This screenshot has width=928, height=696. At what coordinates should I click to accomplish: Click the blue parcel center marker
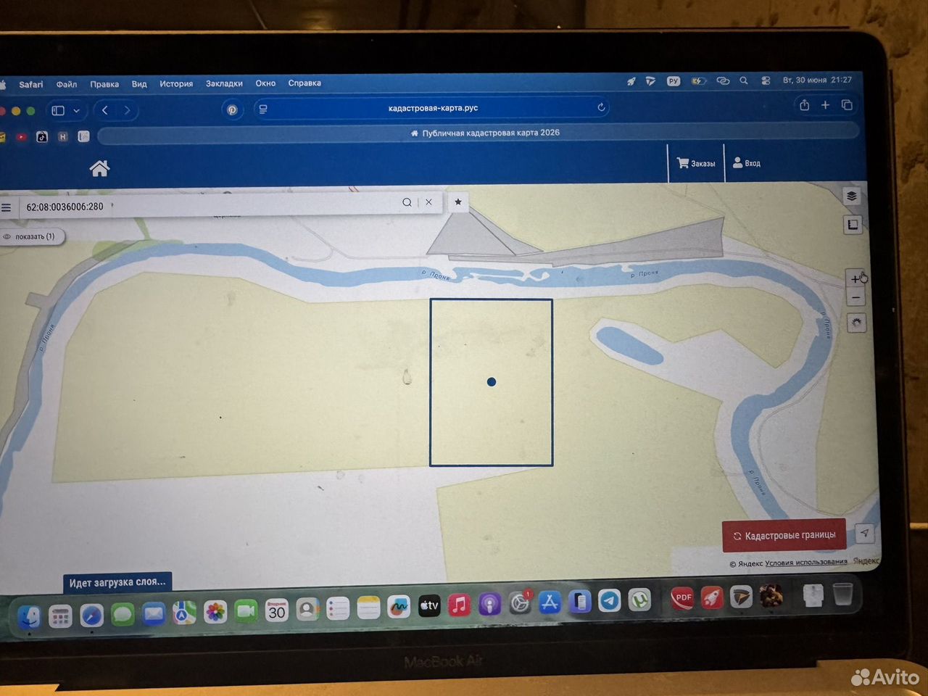pos(492,382)
